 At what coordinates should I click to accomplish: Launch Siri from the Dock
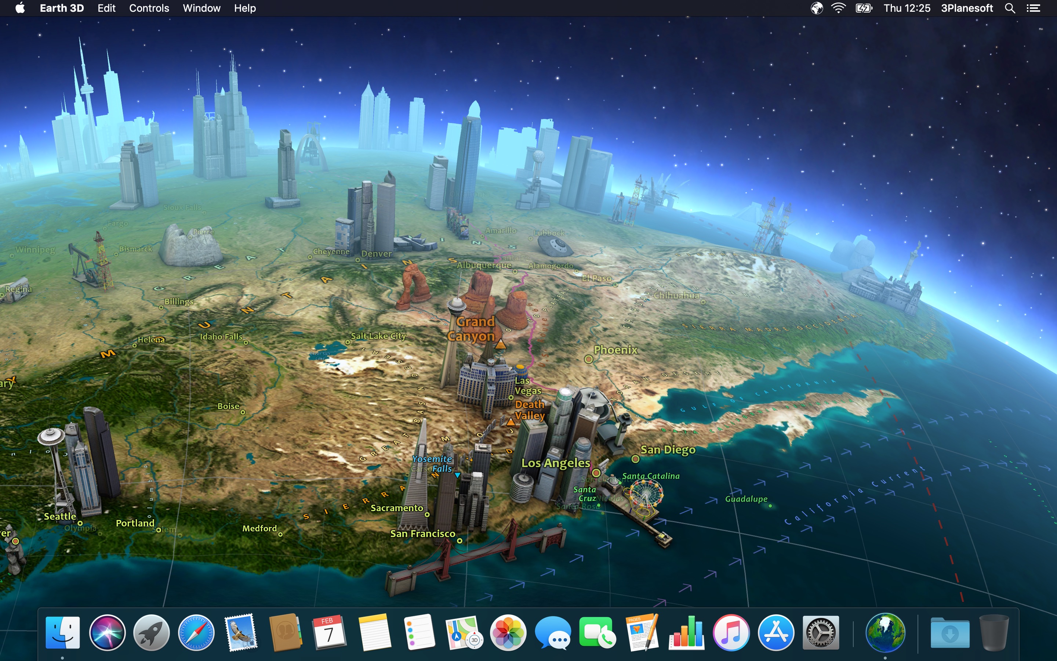(107, 632)
